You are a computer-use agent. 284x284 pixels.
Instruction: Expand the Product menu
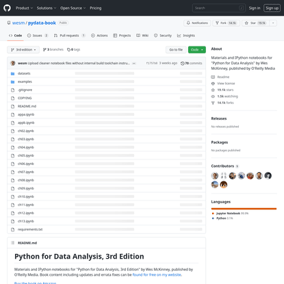click(24, 8)
